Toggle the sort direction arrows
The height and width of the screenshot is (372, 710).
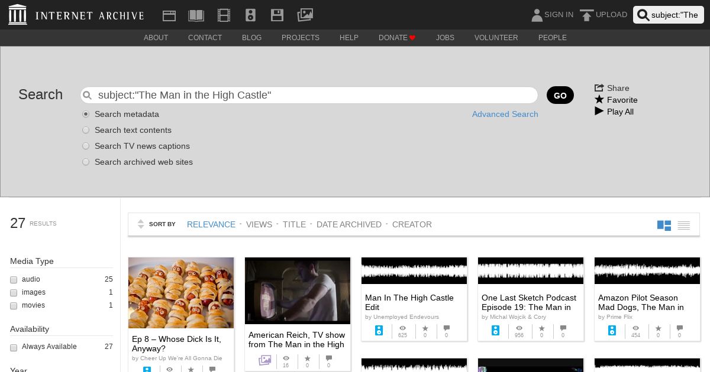click(x=141, y=224)
